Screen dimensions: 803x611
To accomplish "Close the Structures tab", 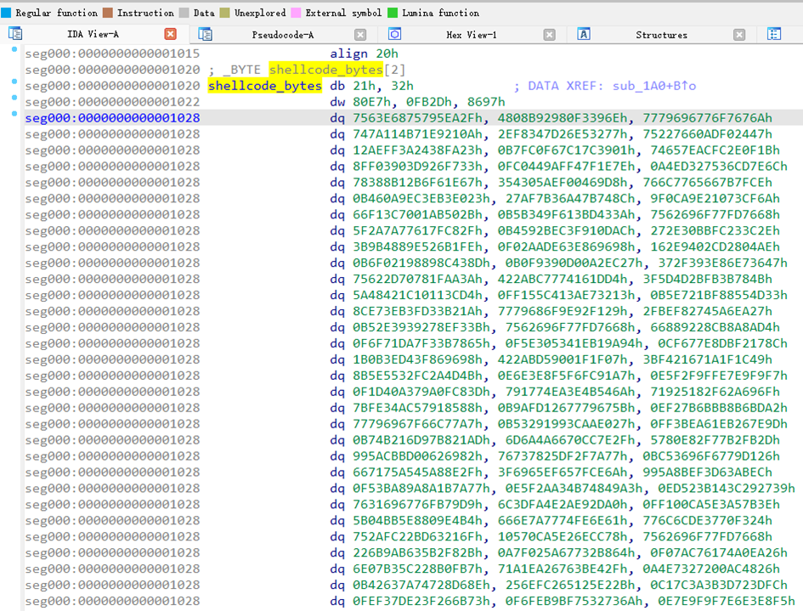I will tap(739, 34).
